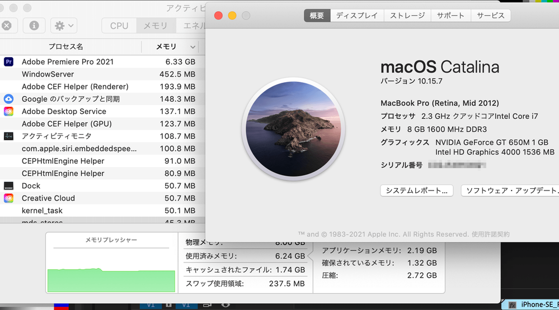Open the サービス tab

[x=491, y=16]
